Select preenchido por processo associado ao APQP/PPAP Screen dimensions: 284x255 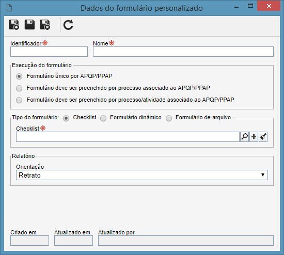[19, 88]
